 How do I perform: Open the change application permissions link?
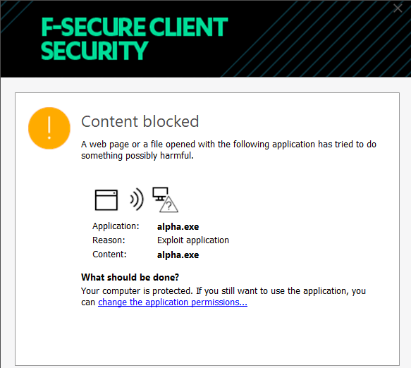[x=173, y=302]
